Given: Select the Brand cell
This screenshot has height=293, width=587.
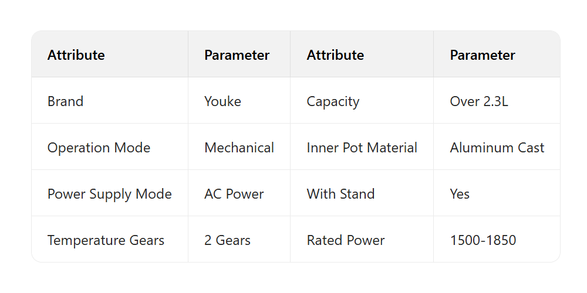Looking at the screenshot, I should 66,101.
